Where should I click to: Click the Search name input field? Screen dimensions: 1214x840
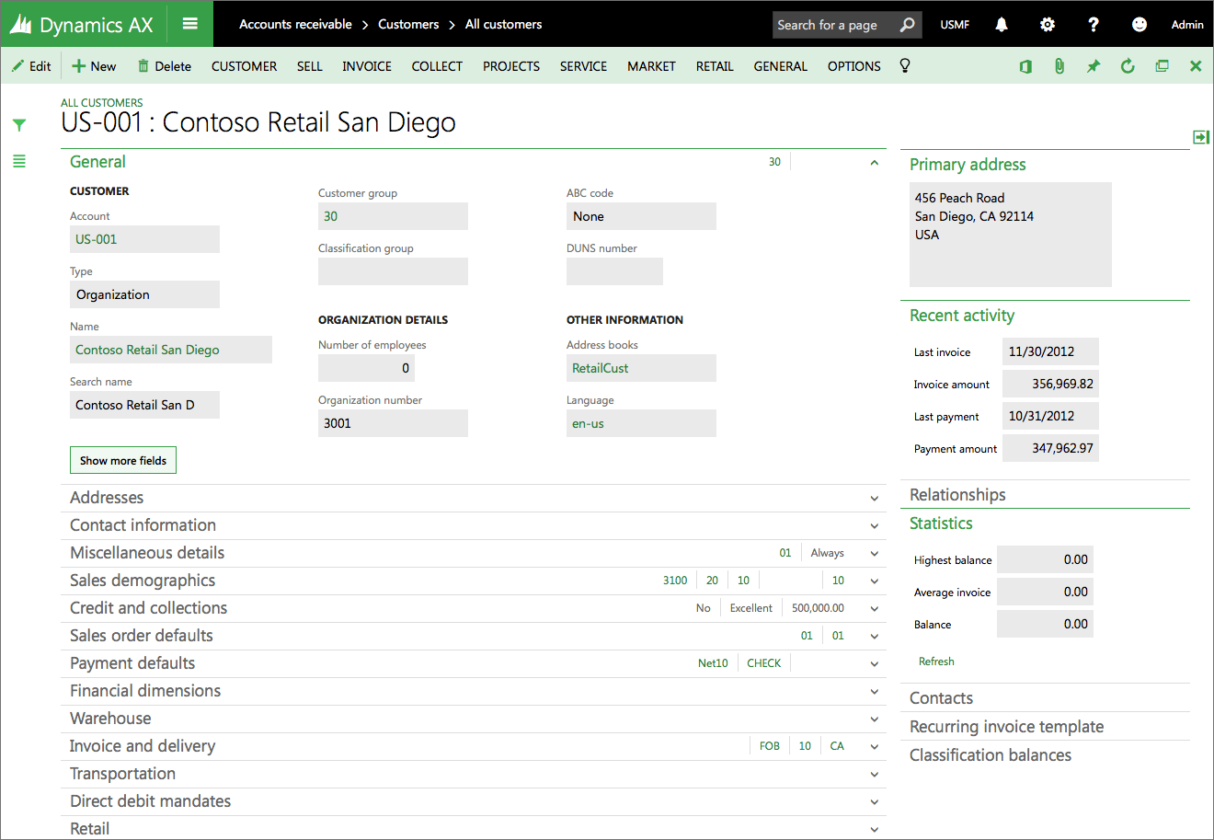tap(144, 405)
